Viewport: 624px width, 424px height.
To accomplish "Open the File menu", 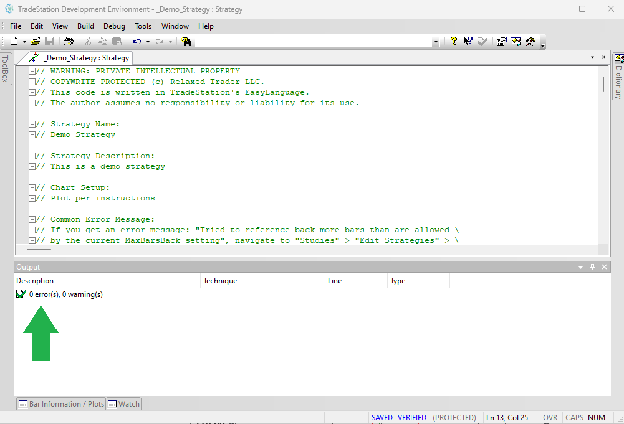I will pyautogui.click(x=16, y=26).
